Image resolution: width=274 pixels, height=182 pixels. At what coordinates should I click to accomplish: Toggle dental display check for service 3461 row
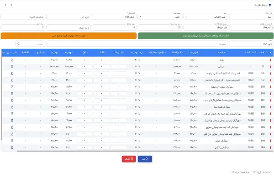[12, 100]
